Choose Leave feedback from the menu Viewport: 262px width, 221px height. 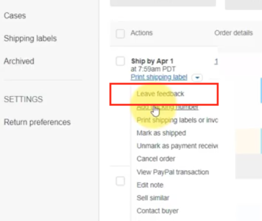click(x=160, y=94)
